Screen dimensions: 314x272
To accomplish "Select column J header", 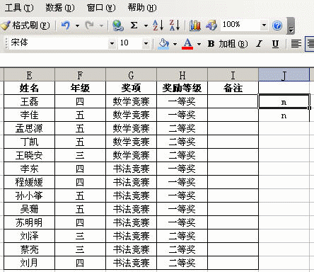I will (284, 76).
